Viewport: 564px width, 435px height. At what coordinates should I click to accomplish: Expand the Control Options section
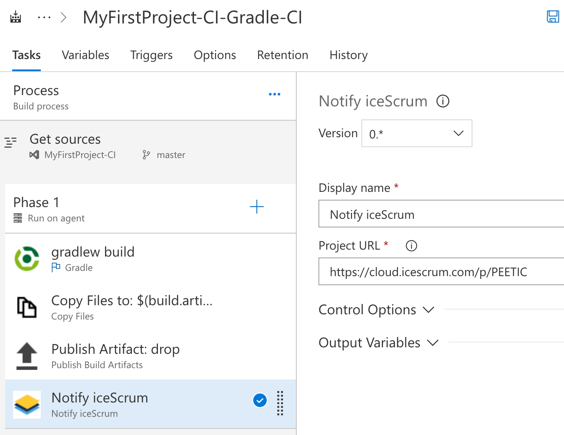(x=376, y=310)
